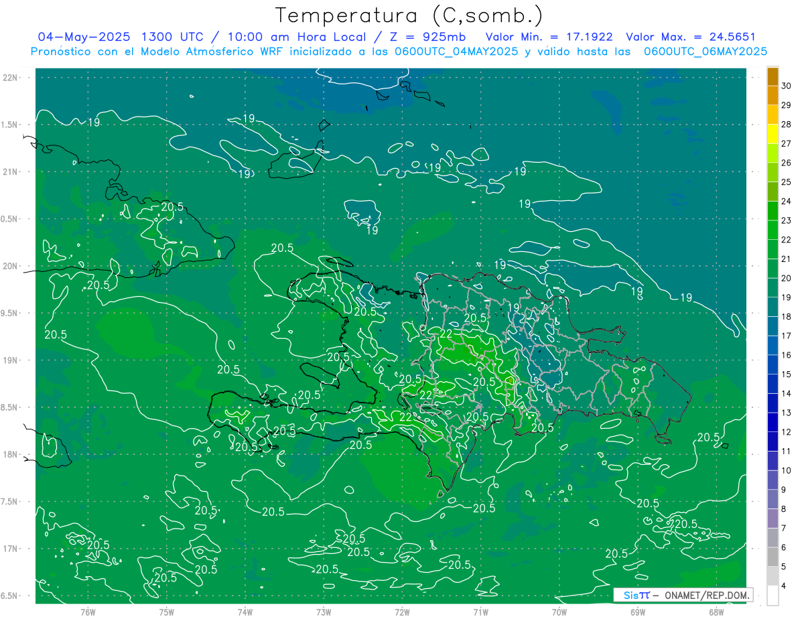This screenshot has width=804, height=621.
Task: Click the "19N" latitude axis label
Action: pos(11,360)
